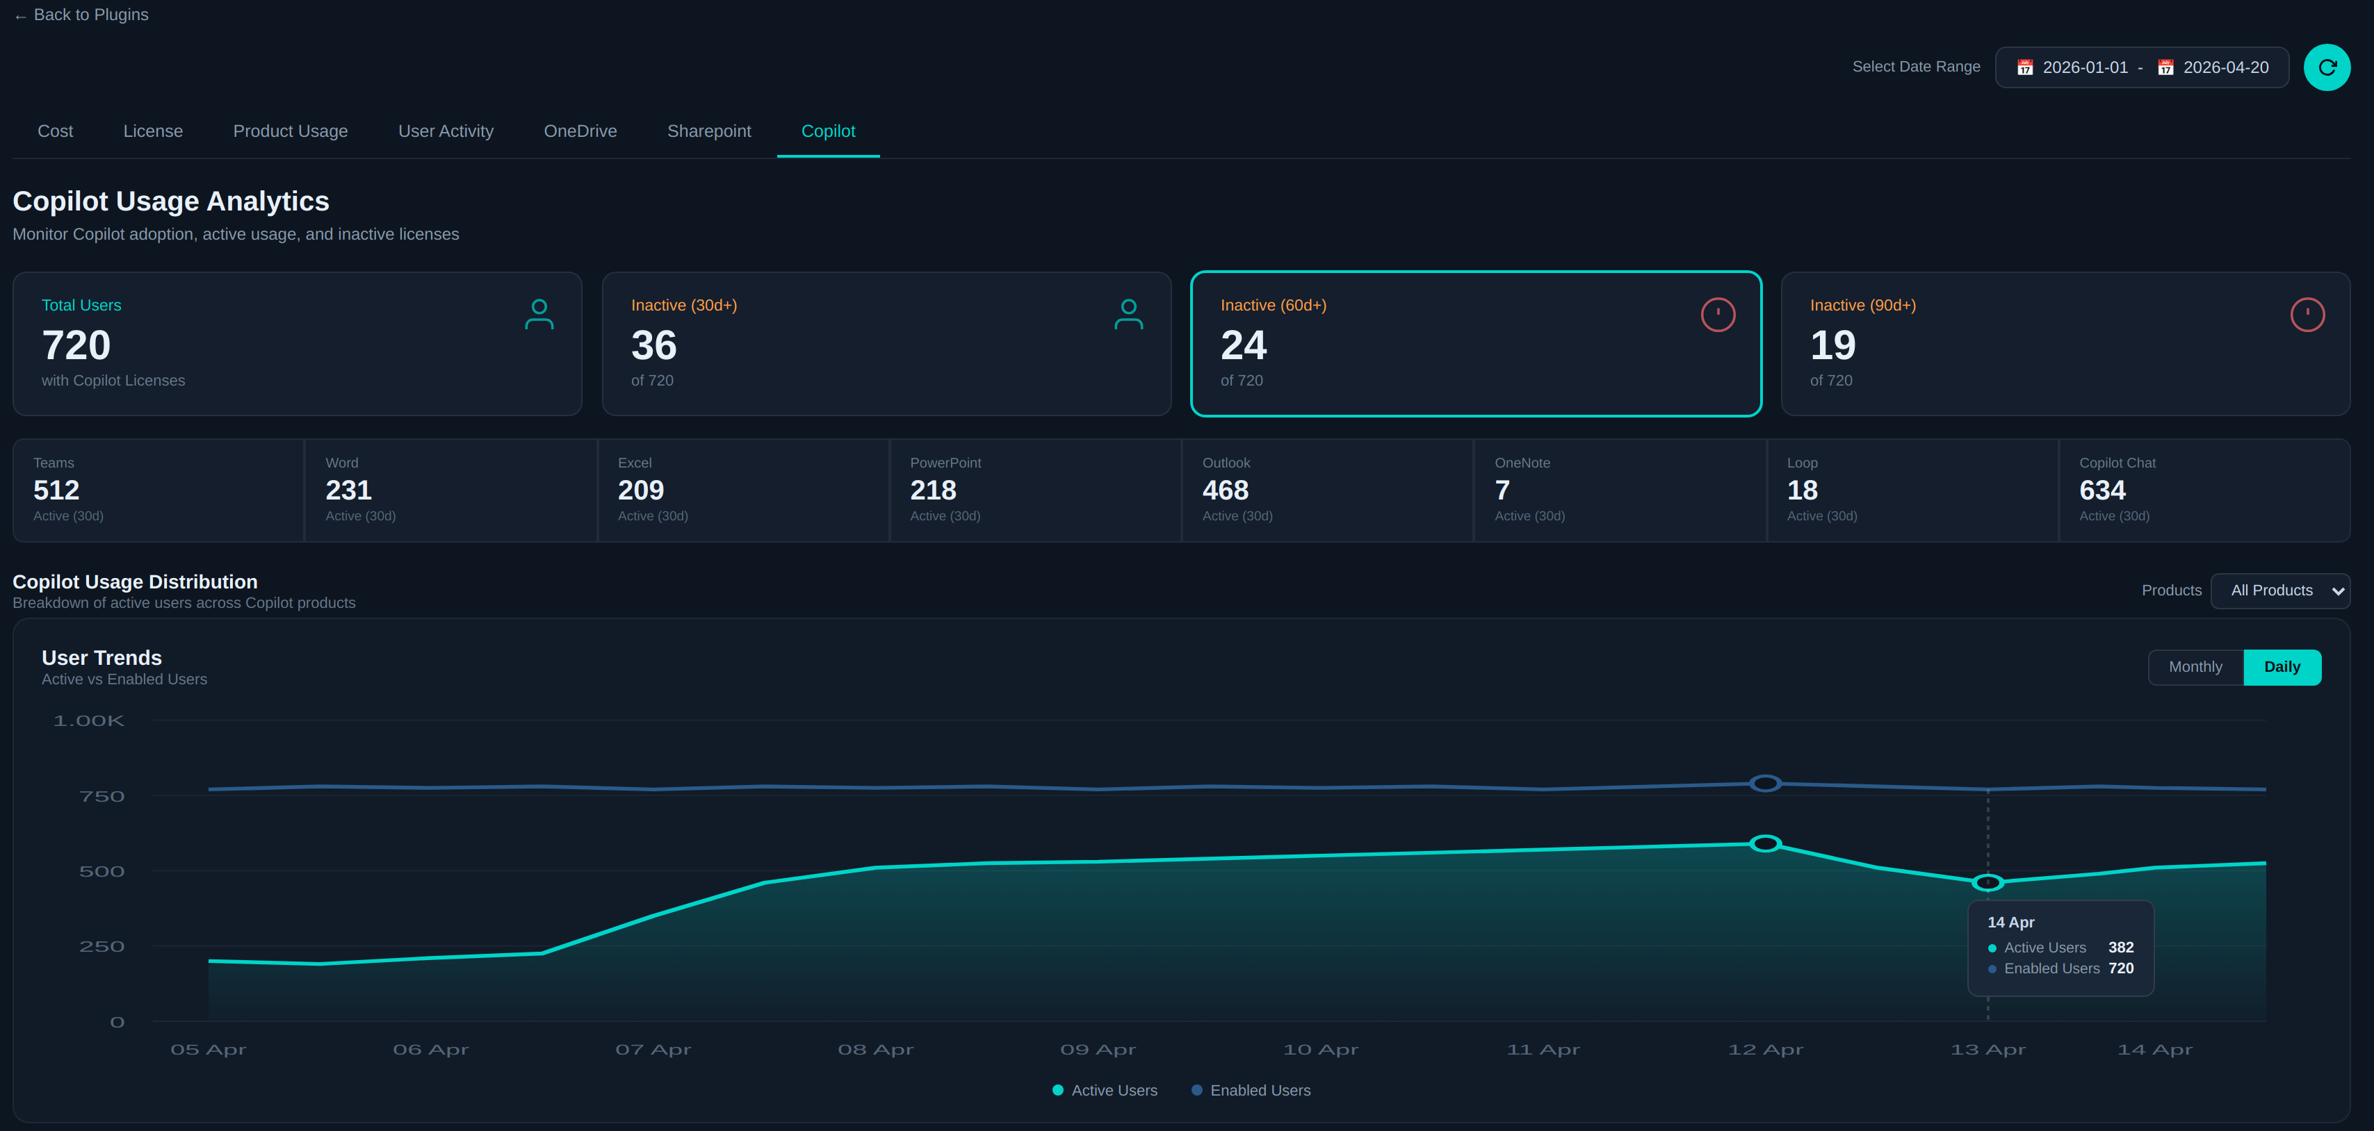This screenshot has width=2374, height=1131.
Task: Click the Copilot Chat active users tile
Action: (2204, 490)
